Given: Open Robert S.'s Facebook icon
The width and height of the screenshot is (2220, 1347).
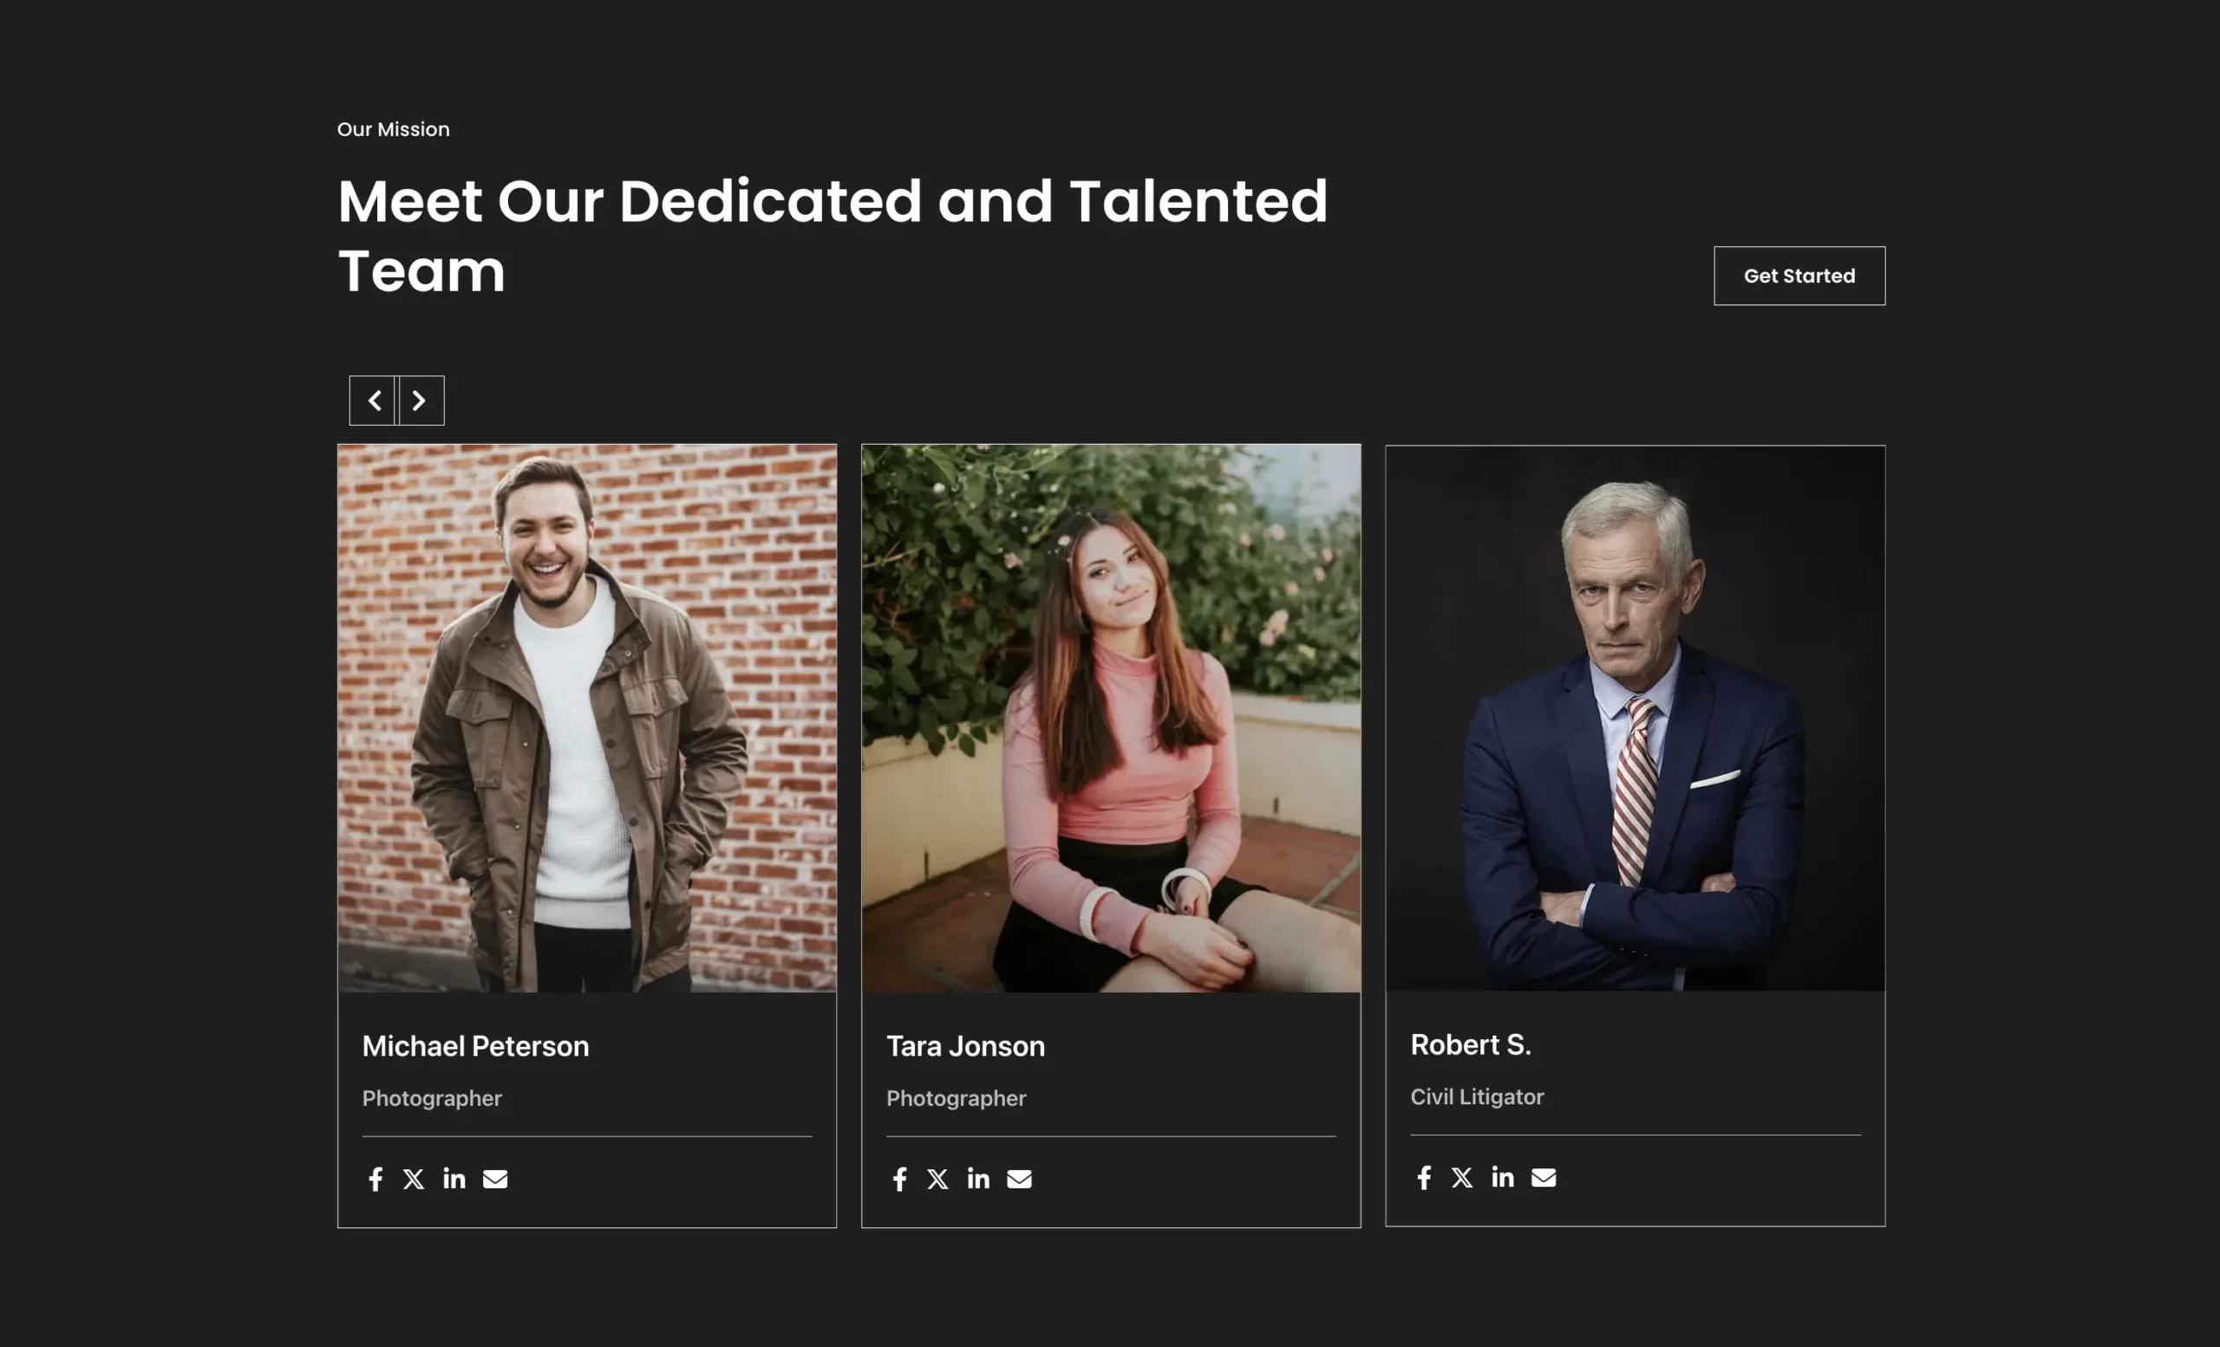Looking at the screenshot, I should (1424, 1177).
